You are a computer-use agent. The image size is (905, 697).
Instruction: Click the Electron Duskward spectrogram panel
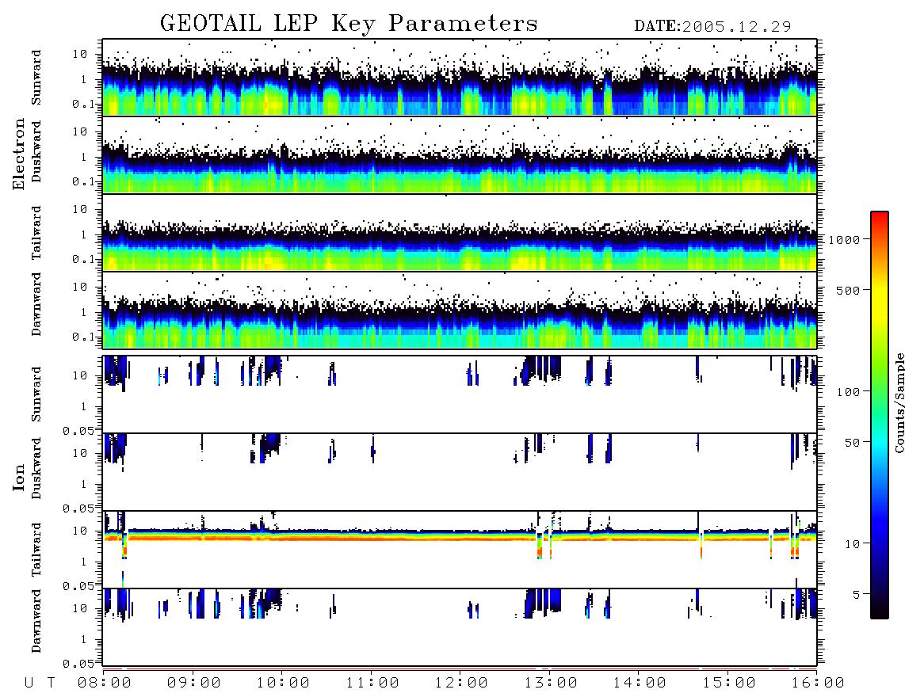coord(460,154)
